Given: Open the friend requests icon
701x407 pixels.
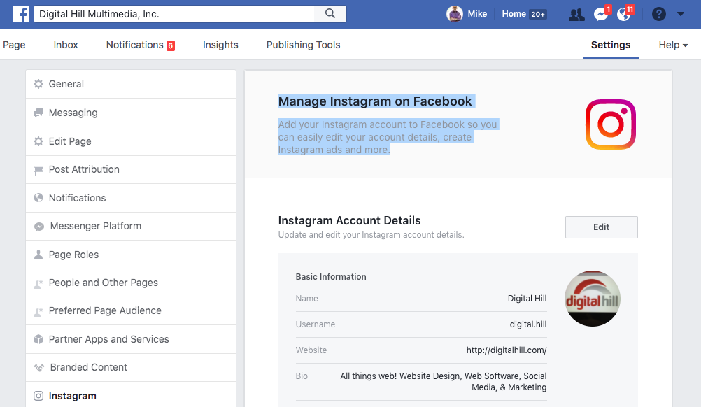Looking at the screenshot, I should tap(576, 15).
